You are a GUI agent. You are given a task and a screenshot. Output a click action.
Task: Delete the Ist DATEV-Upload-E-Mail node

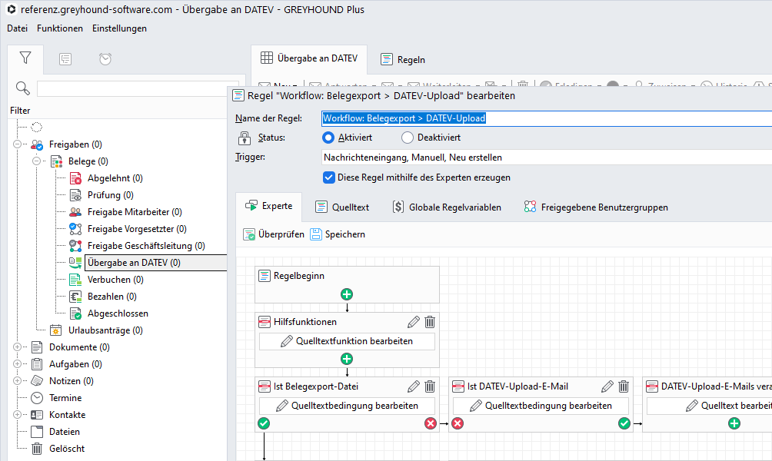(624, 386)
